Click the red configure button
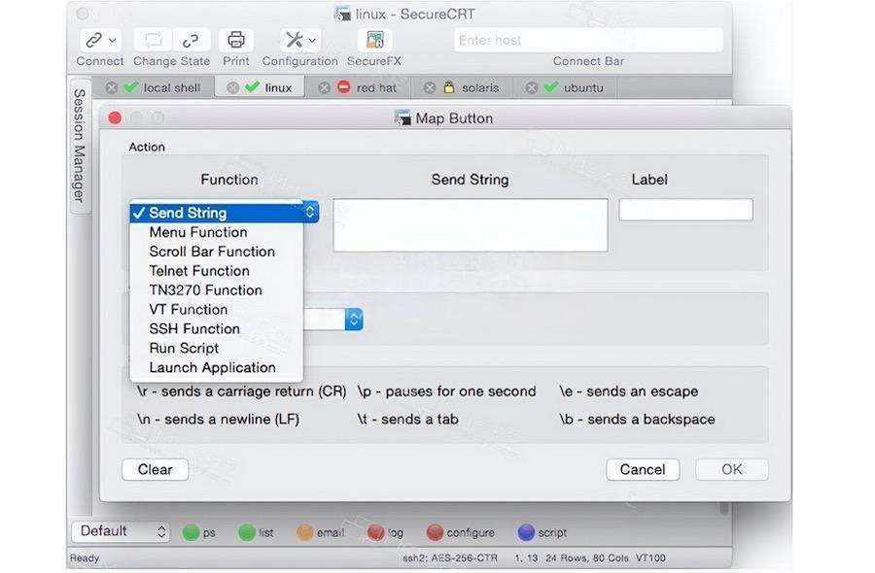Image resolution: width=875 pixels, height=573 pixels. pyautogui.click(x=461, y=533)
